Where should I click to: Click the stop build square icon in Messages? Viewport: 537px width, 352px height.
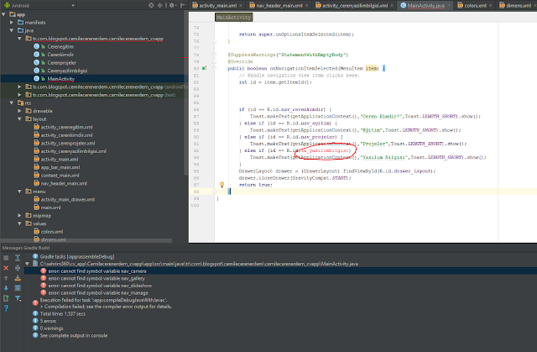pyautogui.click(x=6, y=258)
